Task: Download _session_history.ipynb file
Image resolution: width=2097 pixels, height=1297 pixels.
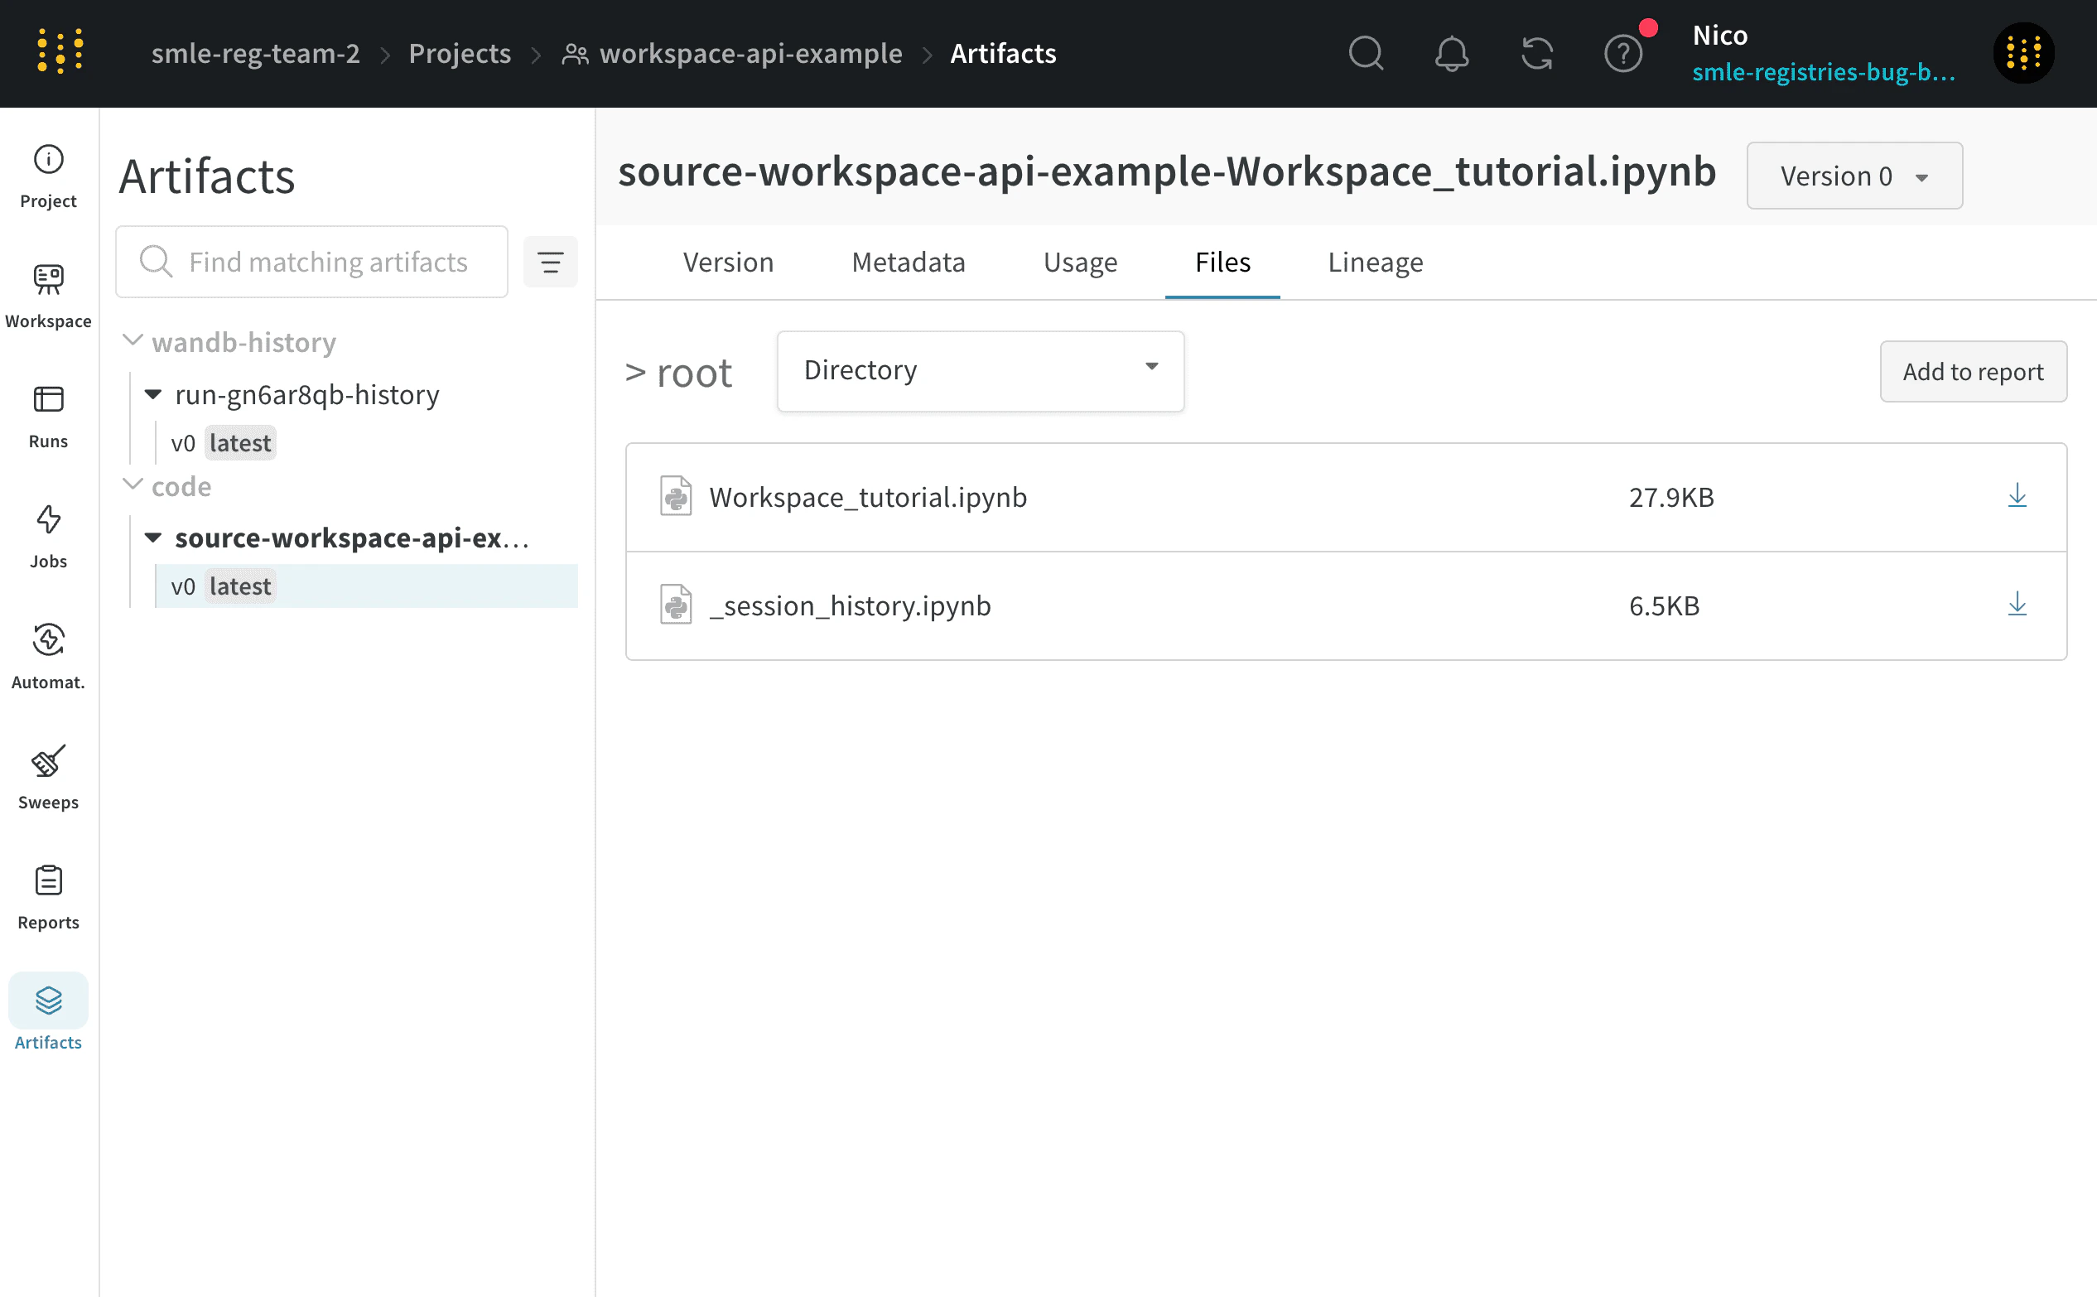Action: point(2017,605)
